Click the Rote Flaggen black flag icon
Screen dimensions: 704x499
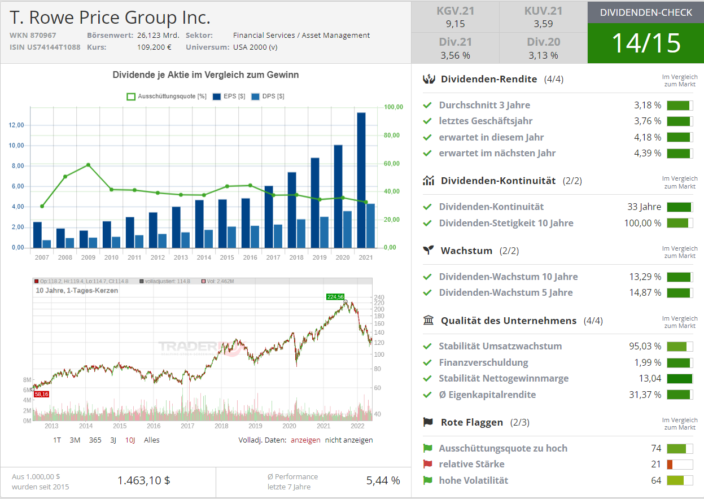coord(428,422)
